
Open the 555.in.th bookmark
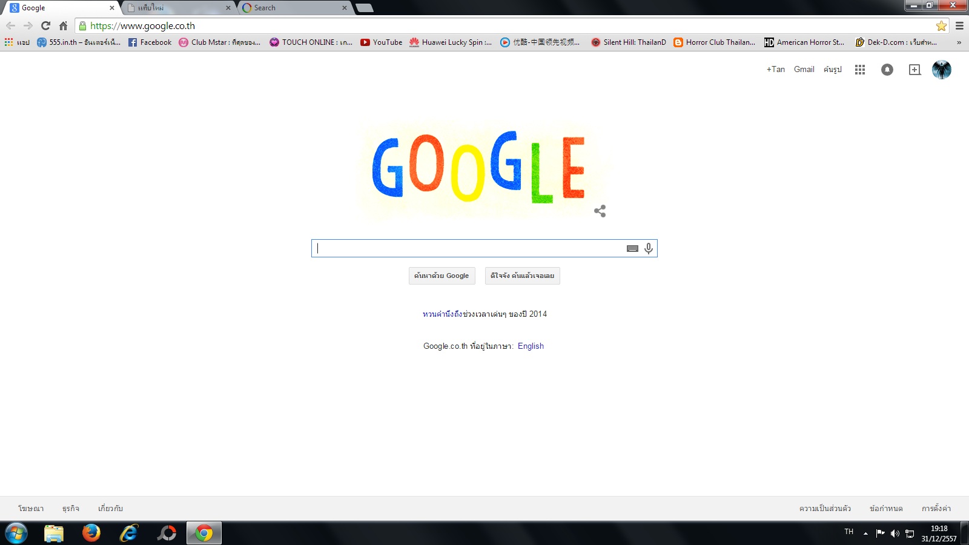click(x=79, y=42)
